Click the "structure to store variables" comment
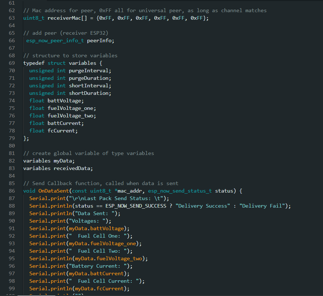 pos(70,55)
